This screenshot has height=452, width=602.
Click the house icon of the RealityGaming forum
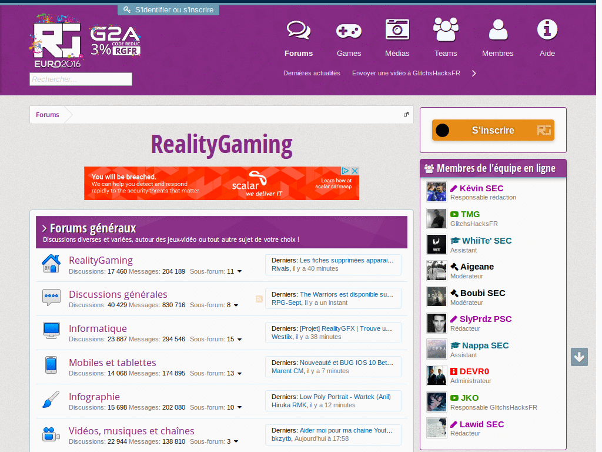click(x=51, y=264)
